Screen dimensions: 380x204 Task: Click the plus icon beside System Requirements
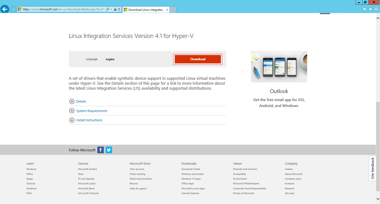click(x=72, y=111)
